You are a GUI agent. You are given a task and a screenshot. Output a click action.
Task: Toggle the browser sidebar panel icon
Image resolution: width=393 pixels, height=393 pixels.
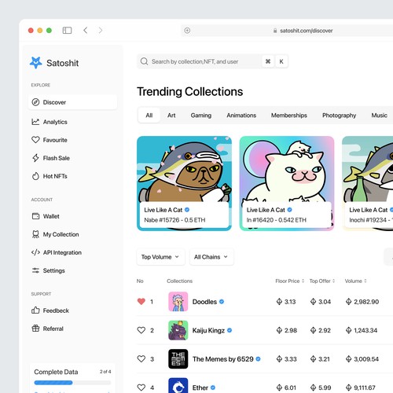[67, 31]
